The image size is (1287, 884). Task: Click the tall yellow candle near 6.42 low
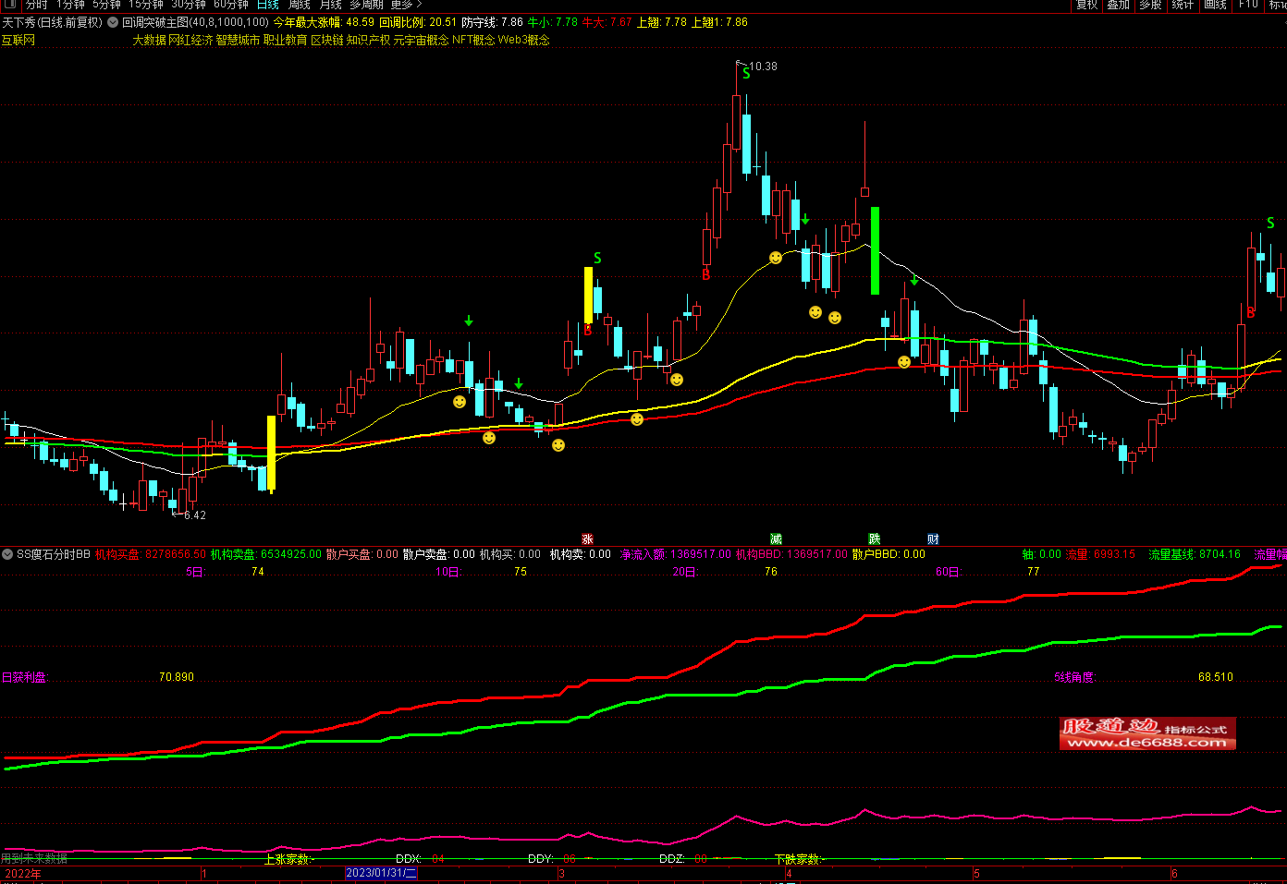[271, 454]
